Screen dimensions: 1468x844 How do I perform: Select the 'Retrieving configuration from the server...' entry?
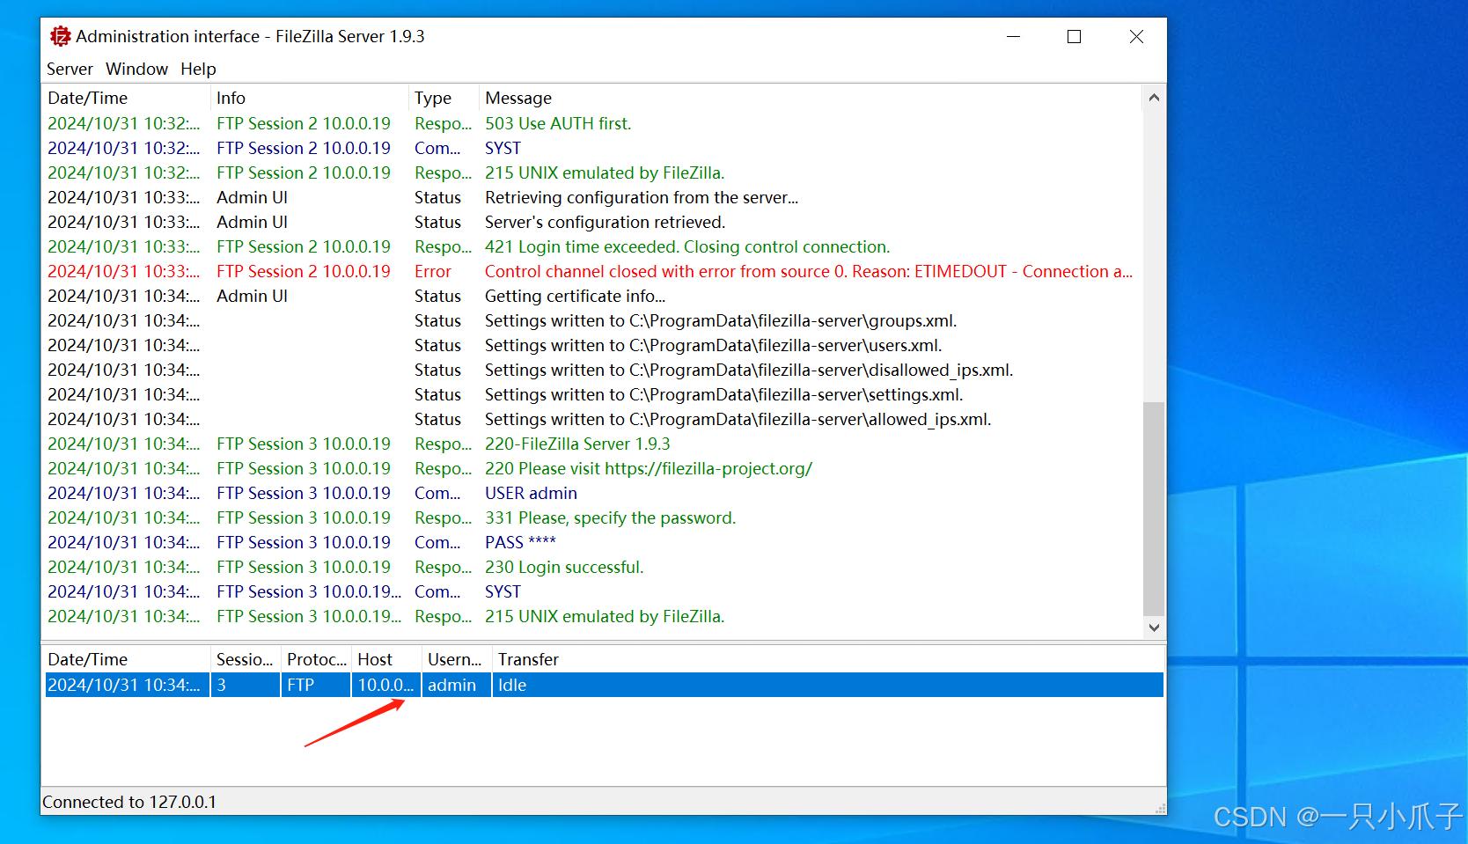point(642,197)
